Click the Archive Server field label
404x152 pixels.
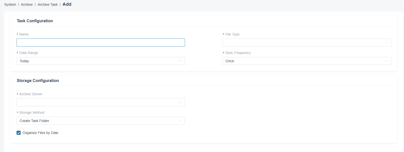31,94
